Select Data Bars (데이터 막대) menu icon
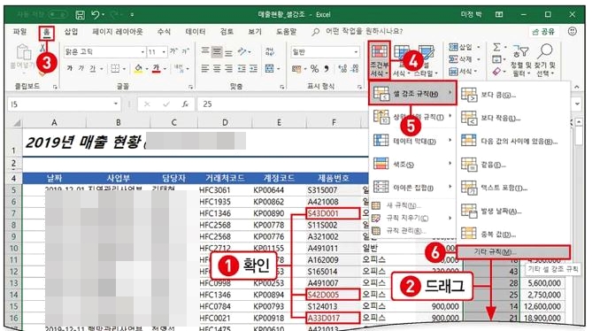This screenshot has width=592, height=331. pos(381,141)
